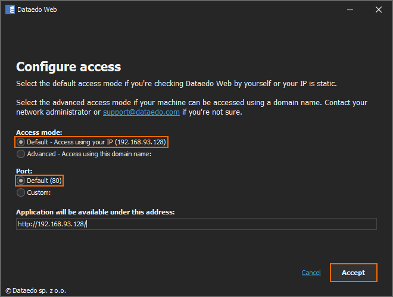The height and width of the screenshot is (297, 393).
Task: Click the Port section label
Action: (24, 170)
